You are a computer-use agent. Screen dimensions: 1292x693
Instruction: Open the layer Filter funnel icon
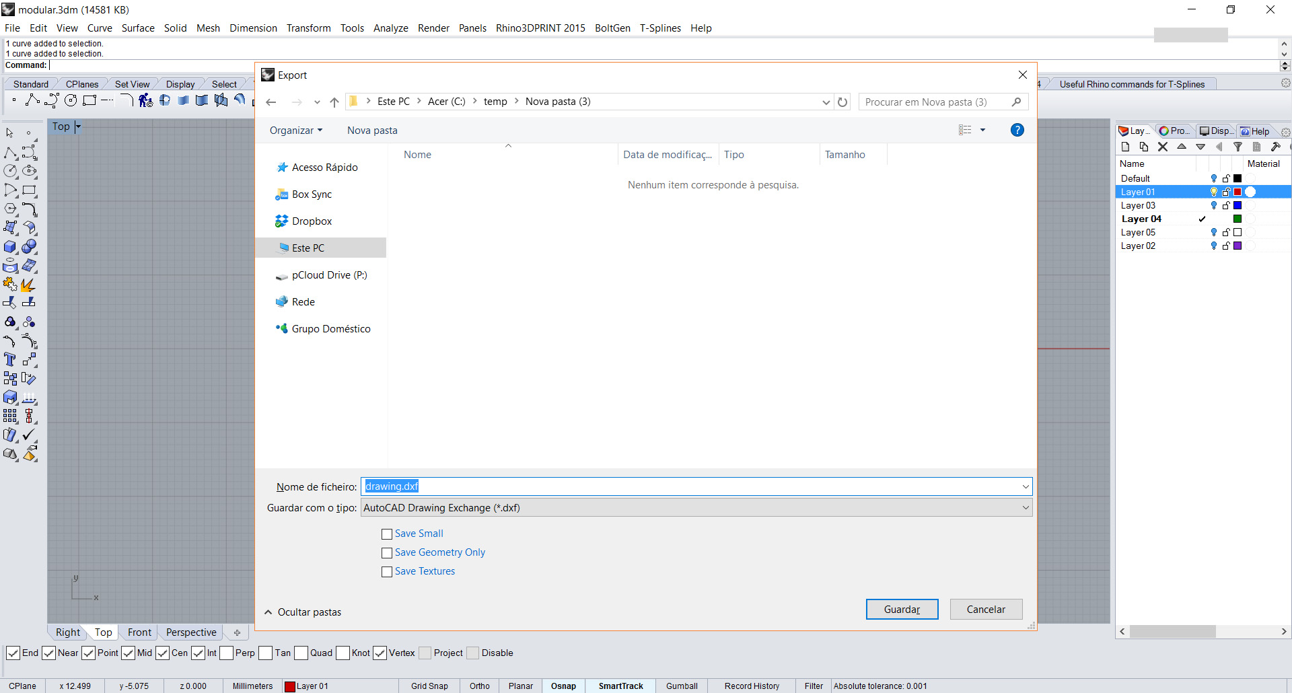[x=1238, y=147]
